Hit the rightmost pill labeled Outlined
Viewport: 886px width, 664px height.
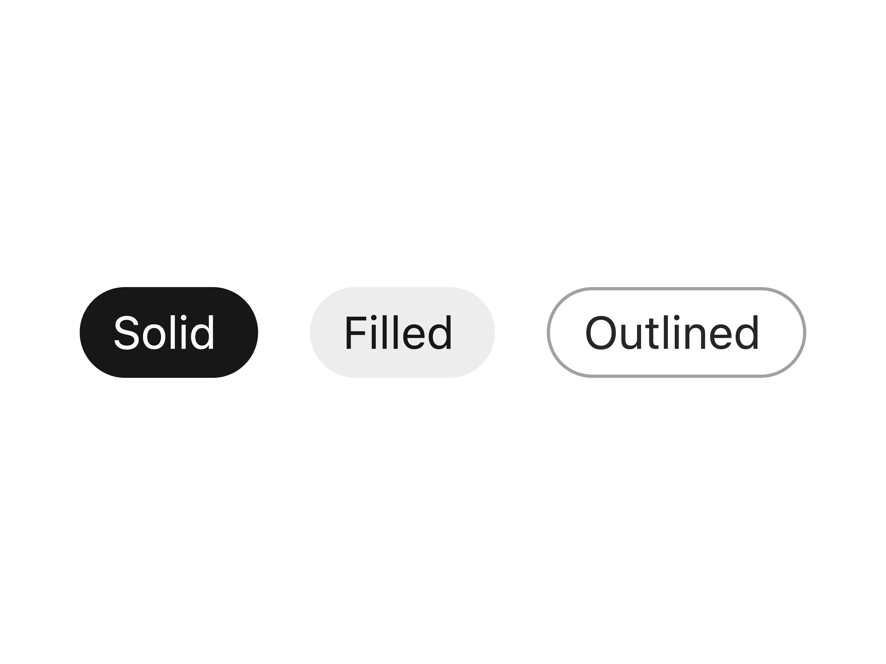pyautogui.click(x=677, y=332)
